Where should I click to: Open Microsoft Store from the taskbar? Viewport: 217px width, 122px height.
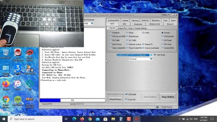(105, 119)
